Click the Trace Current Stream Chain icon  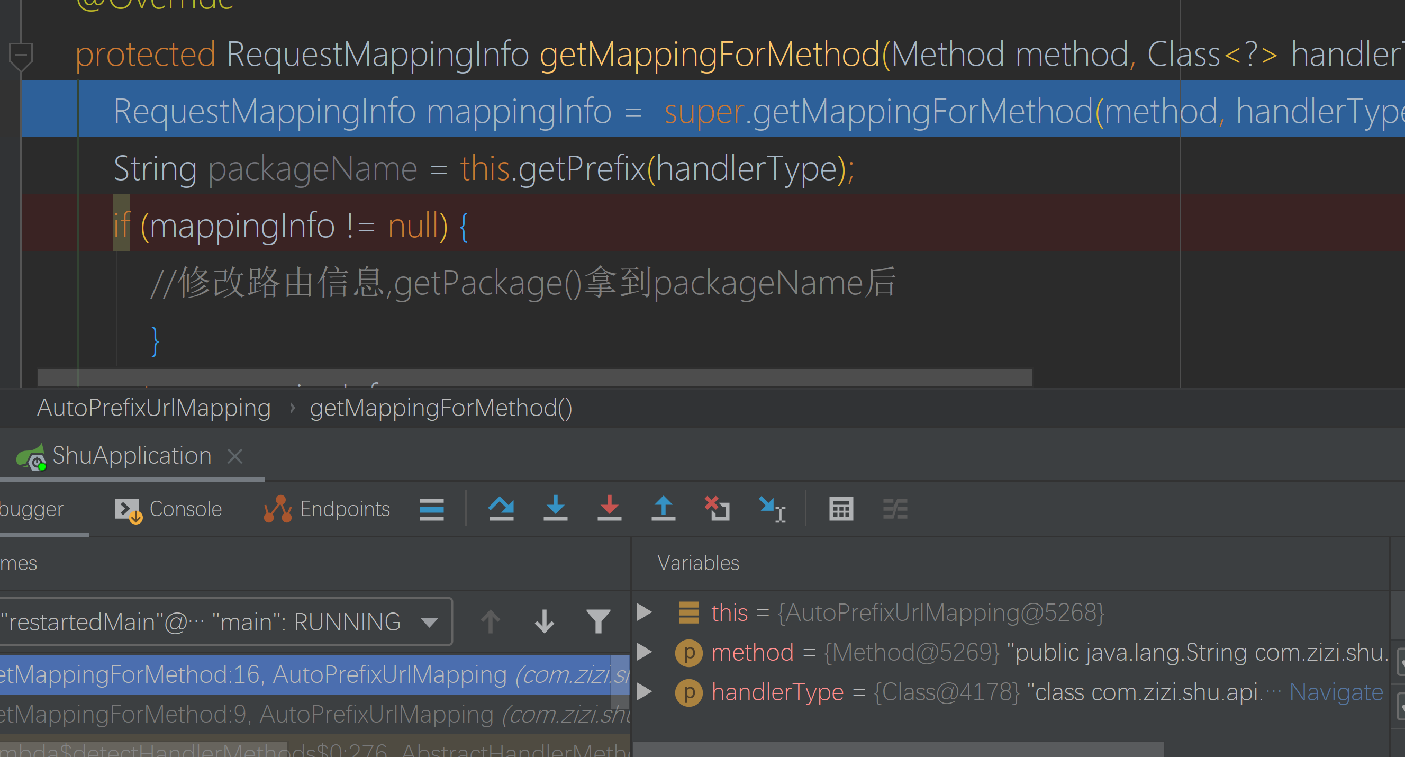[895, 509]
